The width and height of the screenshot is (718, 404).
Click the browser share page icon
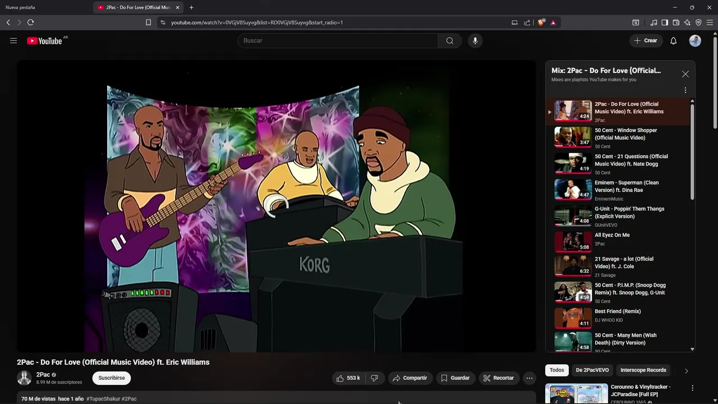tap(527, 22)
